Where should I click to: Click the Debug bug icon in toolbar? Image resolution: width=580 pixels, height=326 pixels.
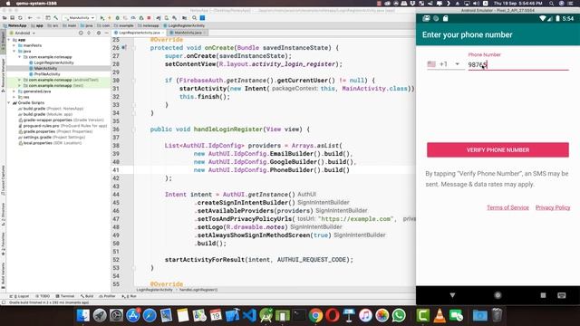pos(117,18)
